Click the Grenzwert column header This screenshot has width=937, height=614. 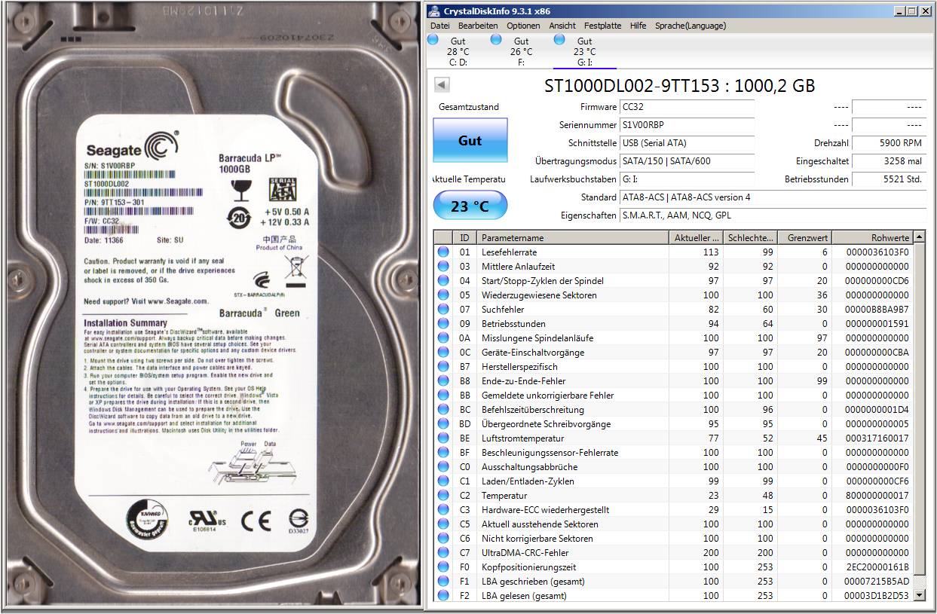point(804,237)
